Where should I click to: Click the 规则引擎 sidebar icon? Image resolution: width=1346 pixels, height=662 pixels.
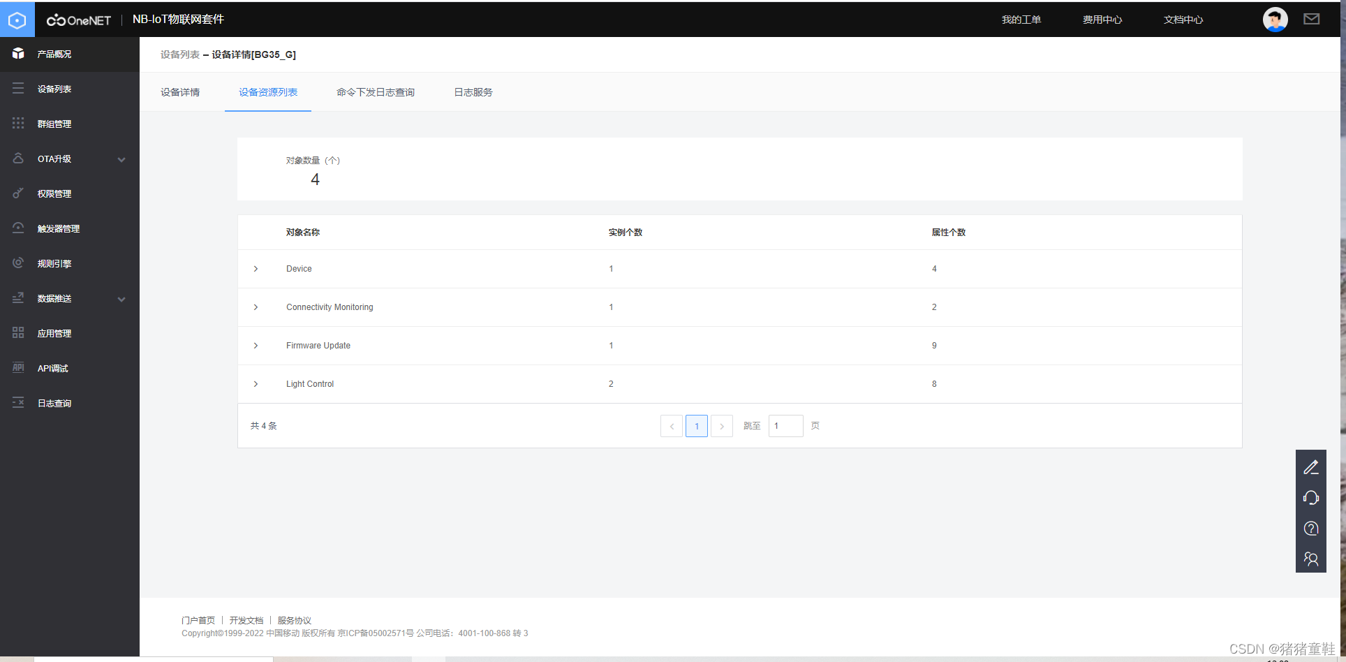click(x=18, y=263)
